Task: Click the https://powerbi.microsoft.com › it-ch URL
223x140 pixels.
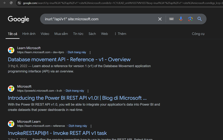Action: pos(39,91)
